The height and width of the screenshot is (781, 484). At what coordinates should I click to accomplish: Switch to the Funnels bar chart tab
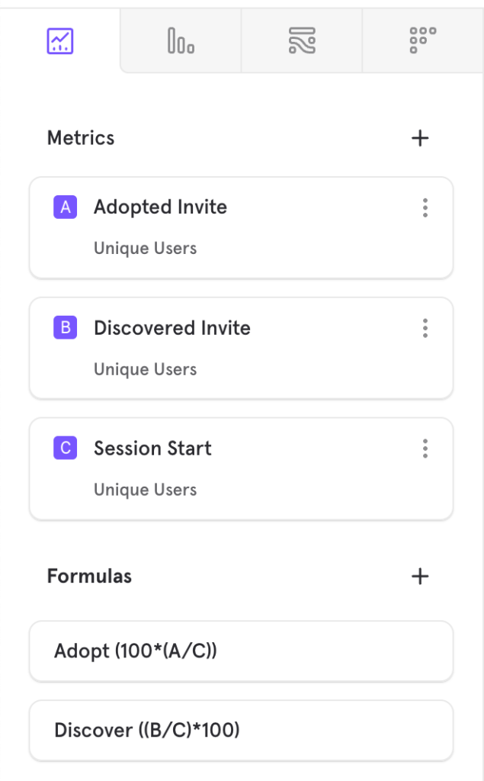click(x=181, y=41)
